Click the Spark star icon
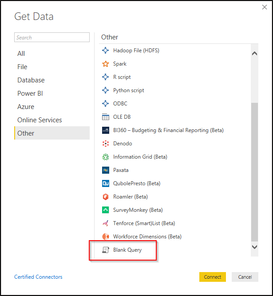The height and width of the screenshot is (296, 273). (x=106, y=64)
